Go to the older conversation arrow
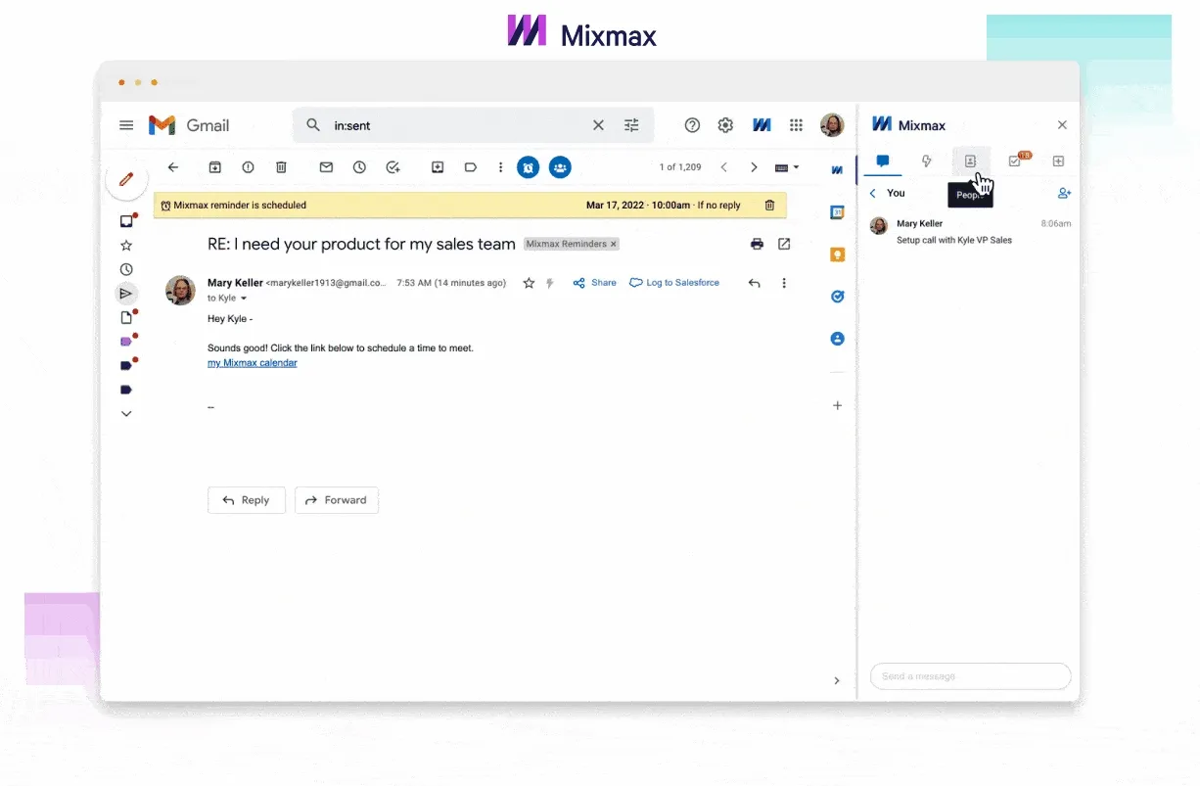Screen dimensions: 1200x786 [x=754, y=167]
